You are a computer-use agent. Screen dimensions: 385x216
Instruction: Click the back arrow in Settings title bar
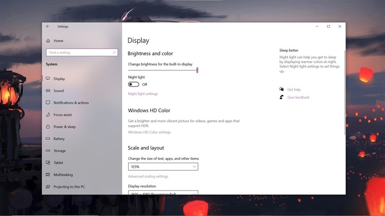48,26
